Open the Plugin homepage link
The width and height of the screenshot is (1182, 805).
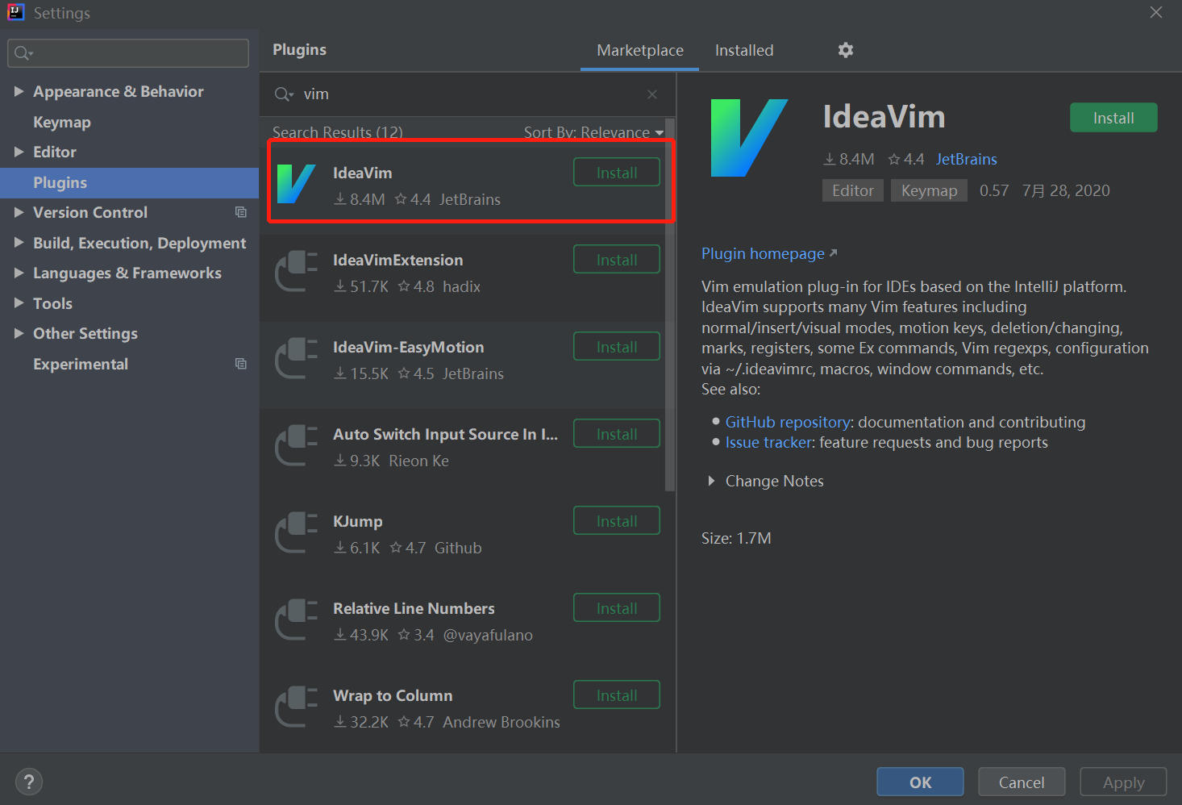769,253
